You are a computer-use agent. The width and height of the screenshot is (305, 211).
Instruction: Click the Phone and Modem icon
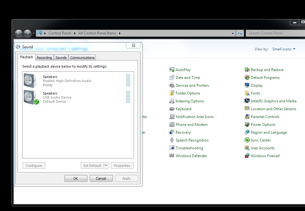172,125
